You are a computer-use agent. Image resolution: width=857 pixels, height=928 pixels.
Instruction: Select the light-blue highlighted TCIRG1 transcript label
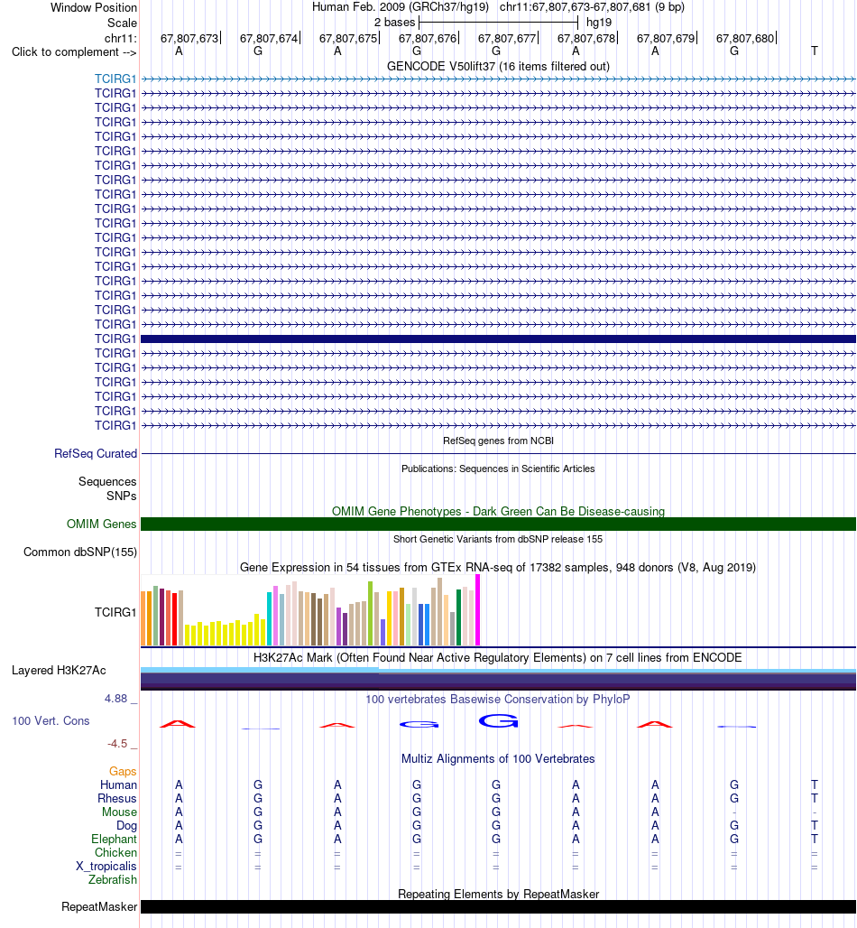pyautogui.click(x=115, y=79)
